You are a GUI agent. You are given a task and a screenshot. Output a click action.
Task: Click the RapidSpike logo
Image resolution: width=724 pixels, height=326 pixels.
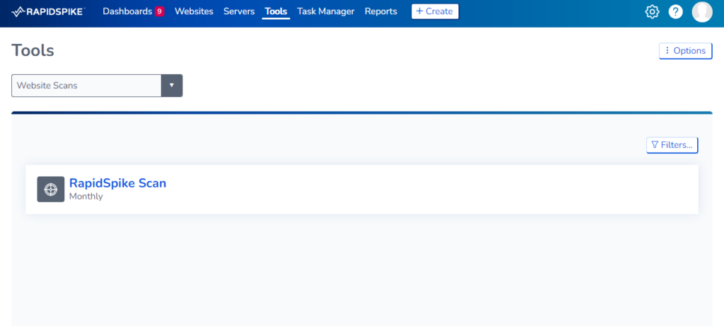click(48, 11)
